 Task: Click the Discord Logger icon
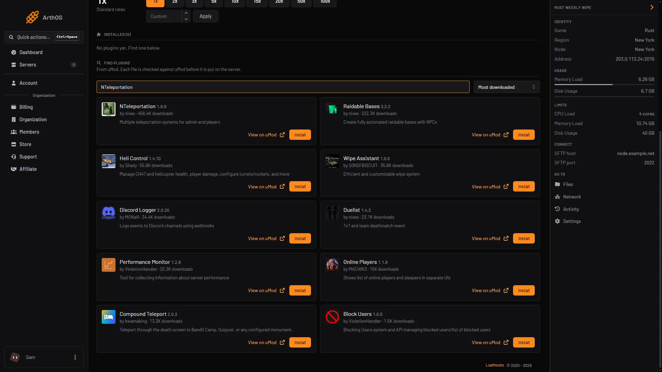[109, 213]
